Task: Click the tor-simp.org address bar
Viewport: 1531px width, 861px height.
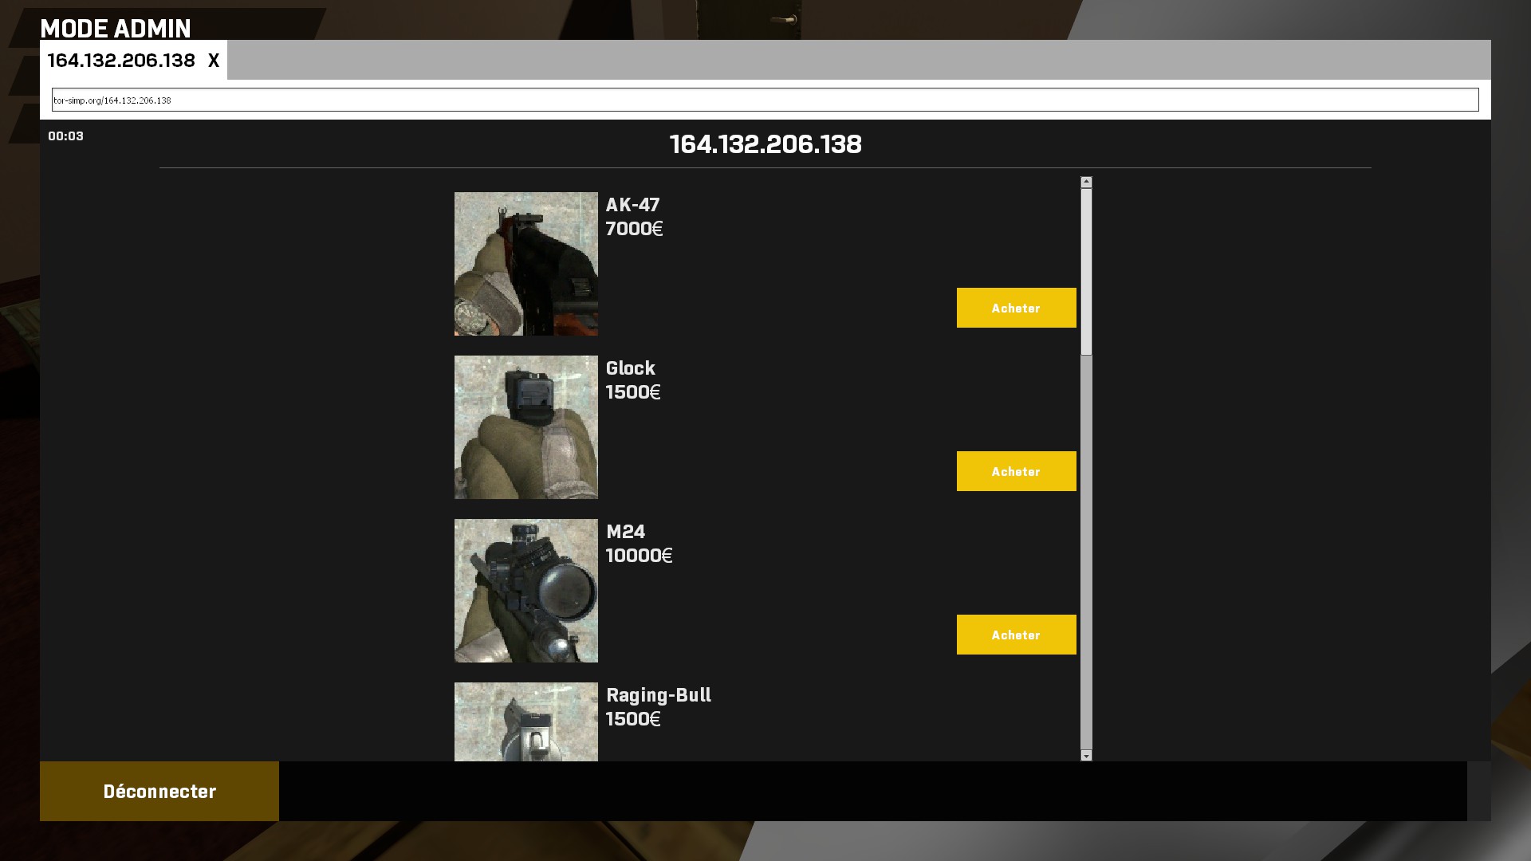Action: click(x=765, y=100)
